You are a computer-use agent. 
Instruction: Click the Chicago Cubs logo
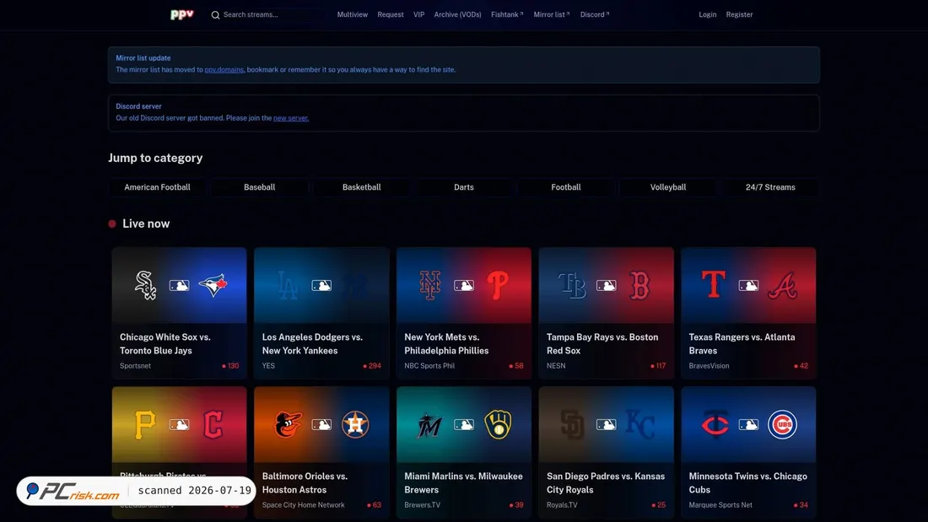782,424
